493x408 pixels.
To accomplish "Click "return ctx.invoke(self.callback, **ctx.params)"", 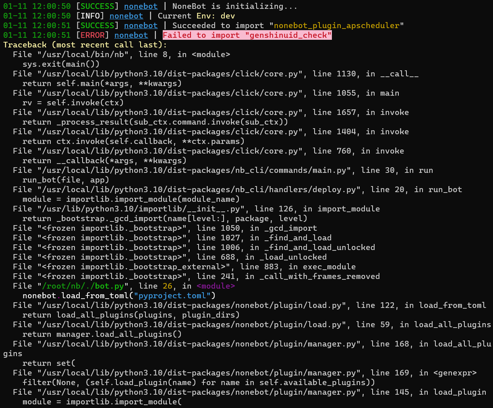I will [x=133, y=141].
